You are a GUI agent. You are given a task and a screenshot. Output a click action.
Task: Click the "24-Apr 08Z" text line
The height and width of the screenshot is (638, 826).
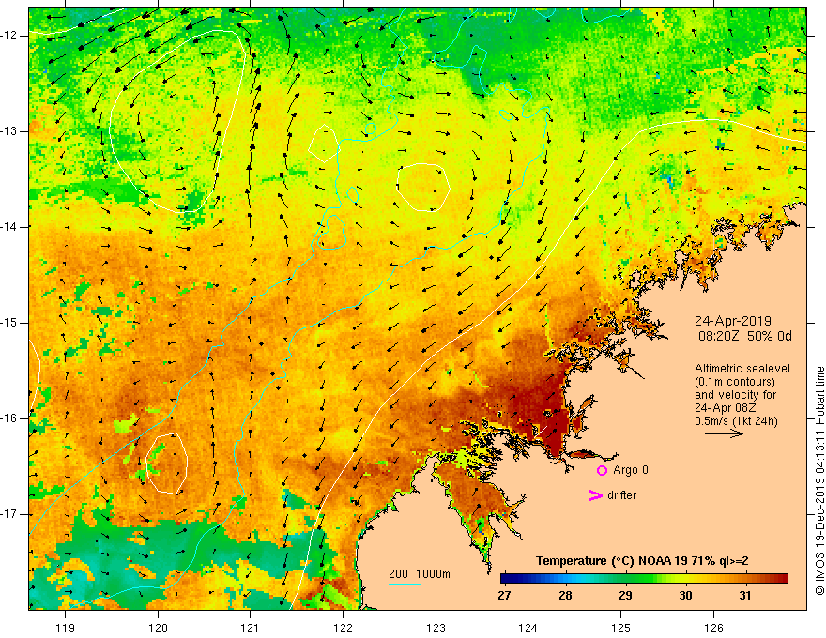tap(726, 408)
